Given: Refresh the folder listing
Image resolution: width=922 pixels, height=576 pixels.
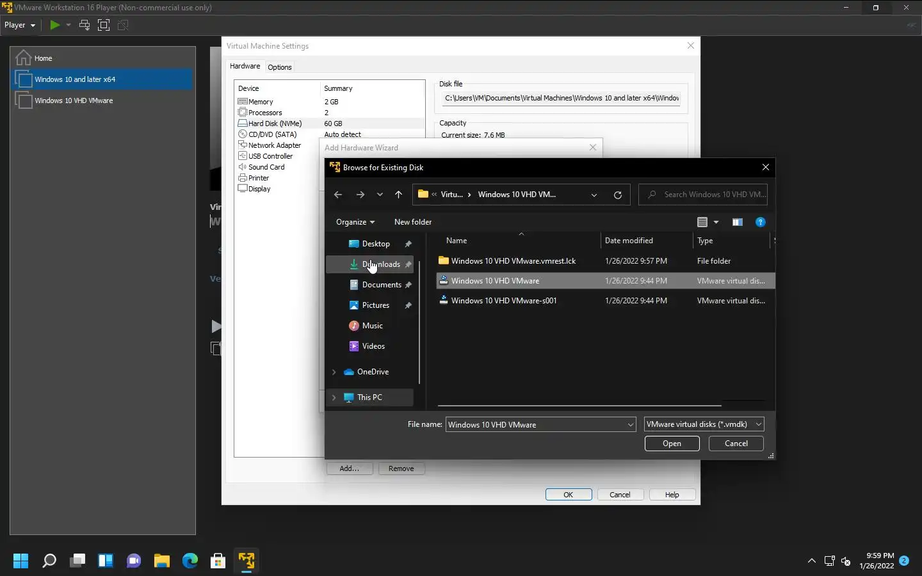Looking at the screenshot, I should coord(618,195).
